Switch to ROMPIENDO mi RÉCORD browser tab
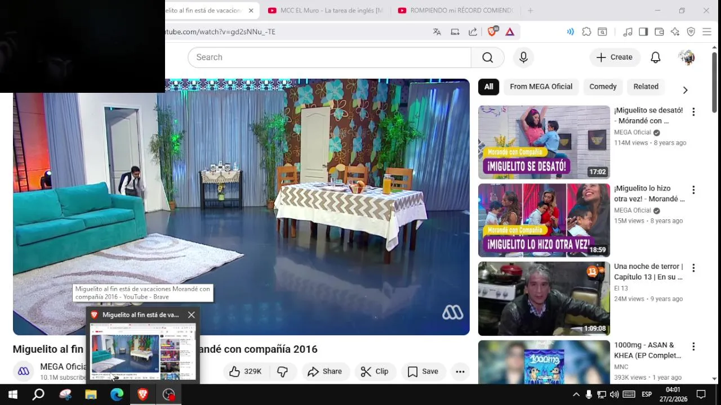Viewport: 721px width, 405px height. [455, 10]
